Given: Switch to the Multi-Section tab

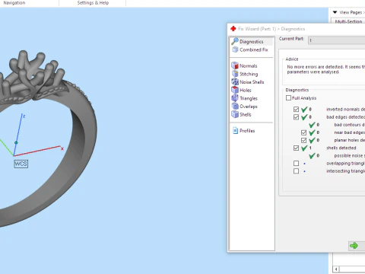Looking at the screenshot, I should click(x=348, y=21).
